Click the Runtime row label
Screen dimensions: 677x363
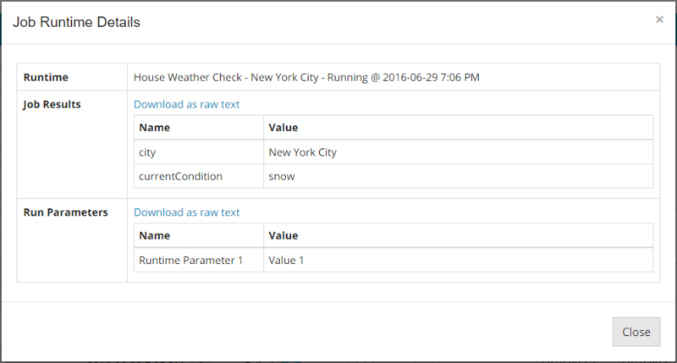click(x=47, y=78)
